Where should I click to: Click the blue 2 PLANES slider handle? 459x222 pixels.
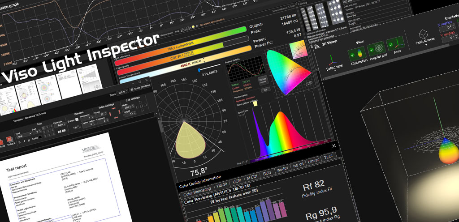(199, 70)
